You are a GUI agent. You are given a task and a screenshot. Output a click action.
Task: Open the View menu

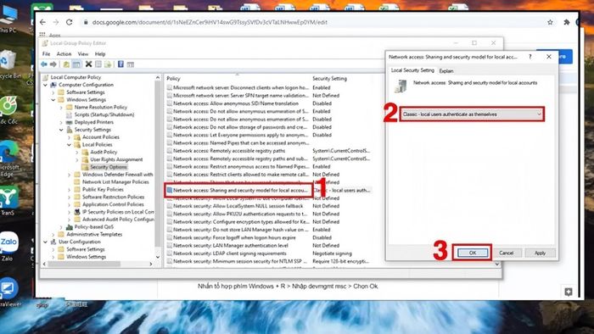[83, 54]
